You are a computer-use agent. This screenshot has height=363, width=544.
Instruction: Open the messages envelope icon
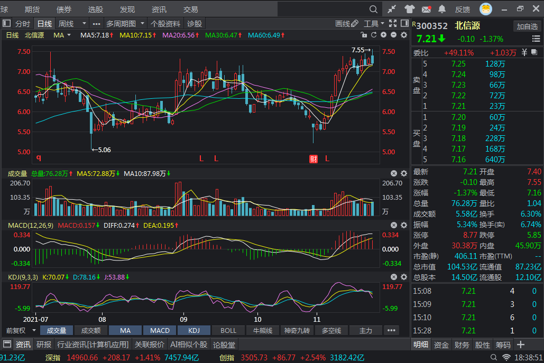click(x=426, y=9)
